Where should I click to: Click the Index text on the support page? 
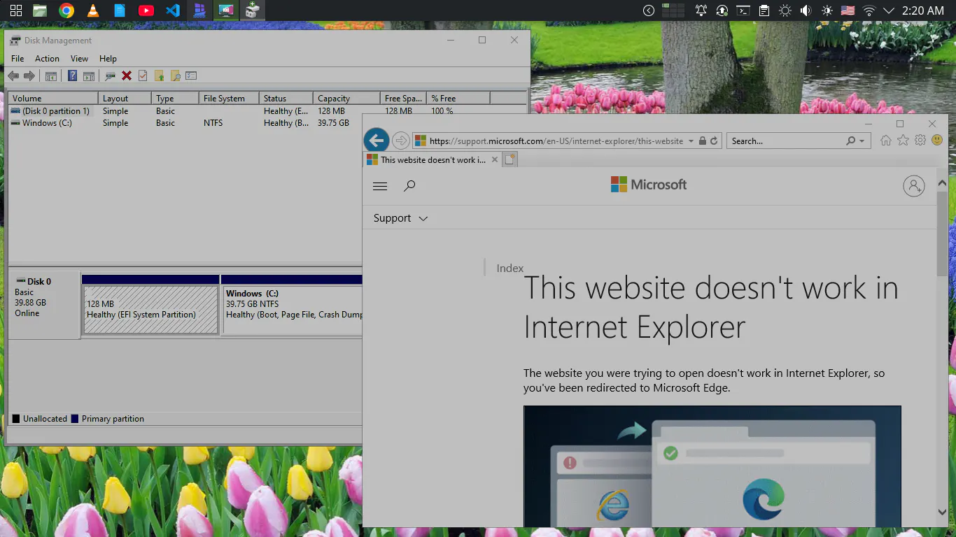click(x=510, y=268)
